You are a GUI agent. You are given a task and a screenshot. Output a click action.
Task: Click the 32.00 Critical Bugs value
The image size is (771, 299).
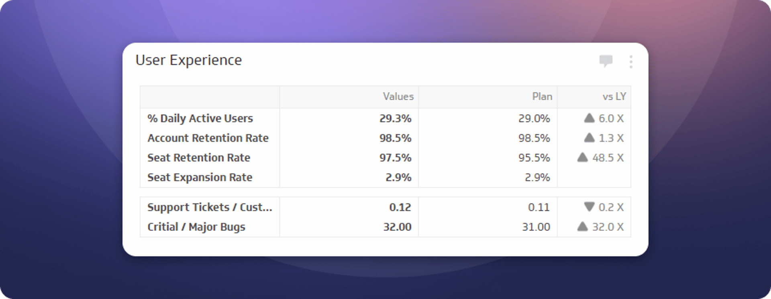click(397, 227)
